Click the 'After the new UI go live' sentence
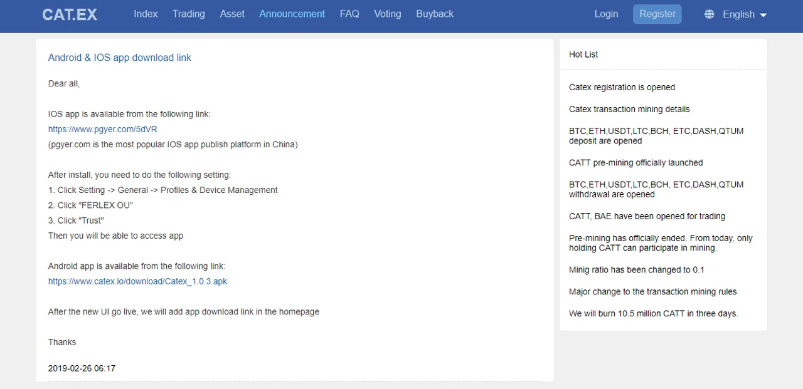 [184, 312]
